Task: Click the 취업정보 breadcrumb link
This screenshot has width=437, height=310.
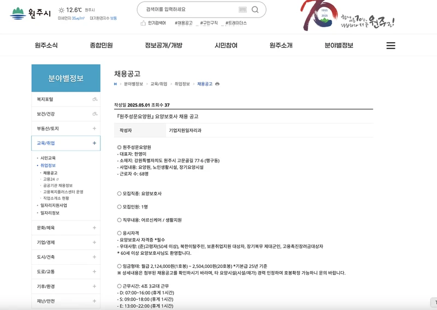Action: coord(182,84)
